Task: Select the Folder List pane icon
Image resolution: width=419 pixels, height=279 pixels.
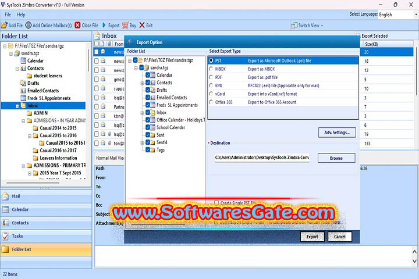Action: click(x=5, y=249)
